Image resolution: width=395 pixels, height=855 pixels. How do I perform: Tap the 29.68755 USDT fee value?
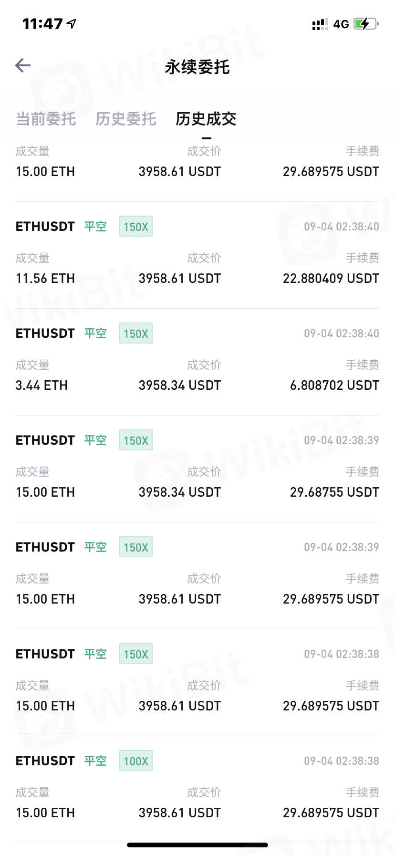334,492
